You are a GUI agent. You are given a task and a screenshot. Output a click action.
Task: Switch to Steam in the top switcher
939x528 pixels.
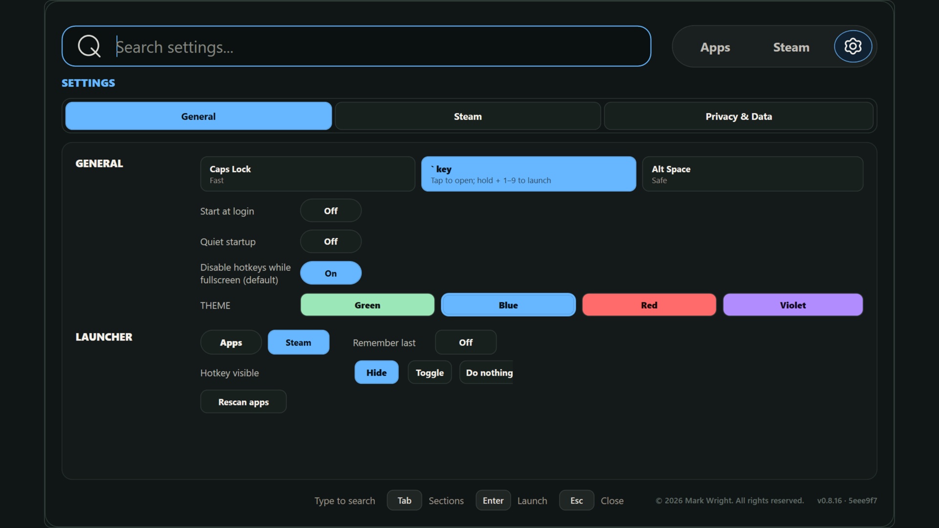point(791,47)
